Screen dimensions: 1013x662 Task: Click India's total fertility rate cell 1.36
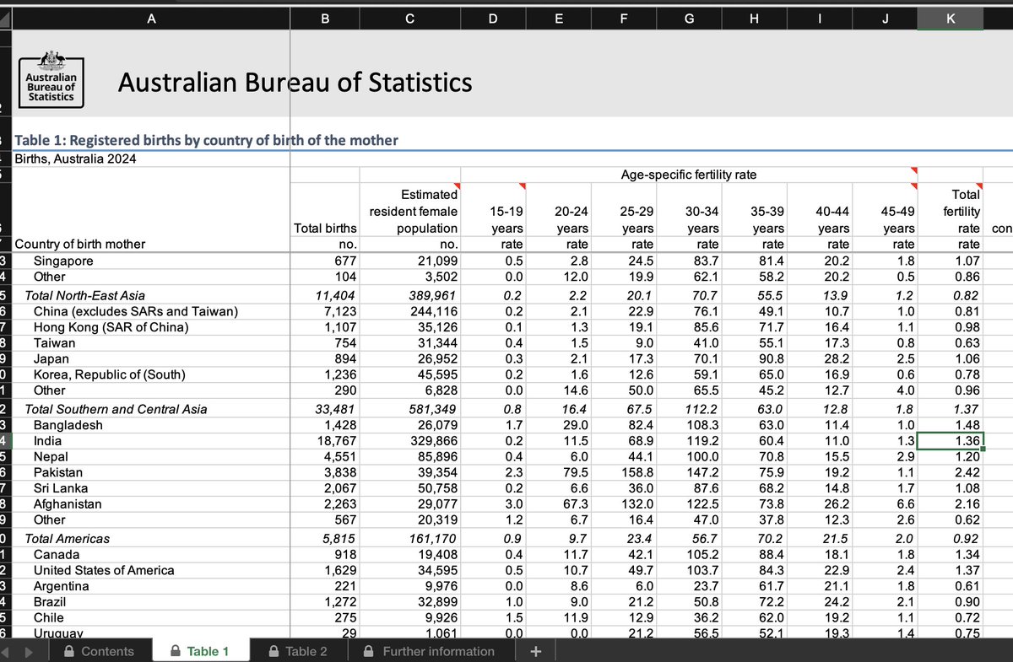[x=951, y=441]
